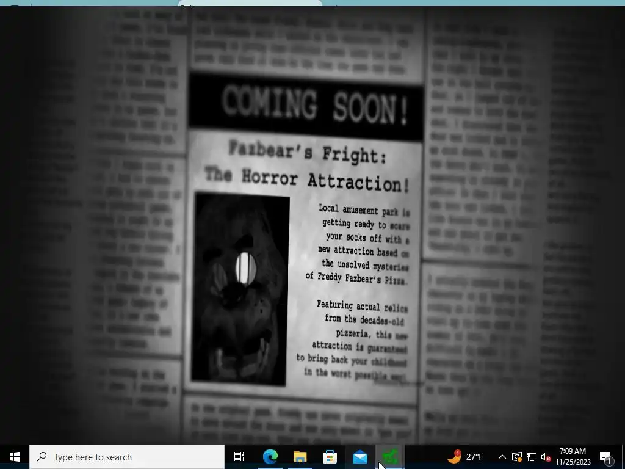This screenshot has height=469, width=625.
Task: Select the green game icon on taskbar
Action: click(x=390, y=457)
